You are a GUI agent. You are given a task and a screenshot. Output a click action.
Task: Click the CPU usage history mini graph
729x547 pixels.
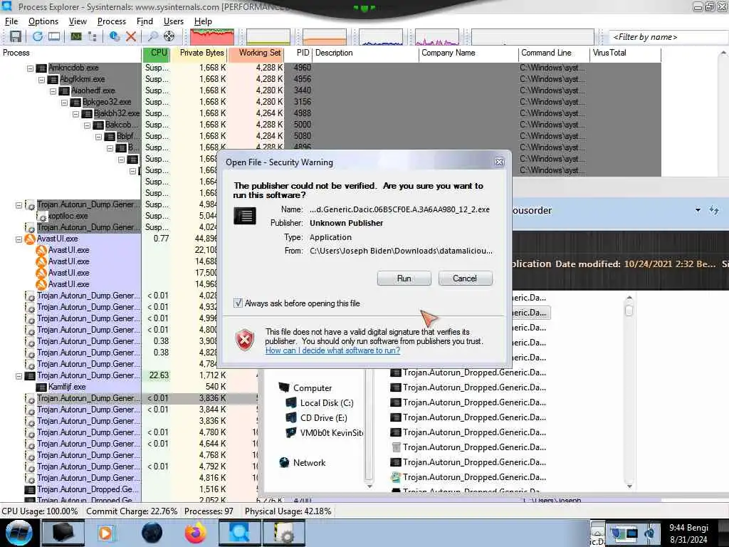click(x=212, y=37)
